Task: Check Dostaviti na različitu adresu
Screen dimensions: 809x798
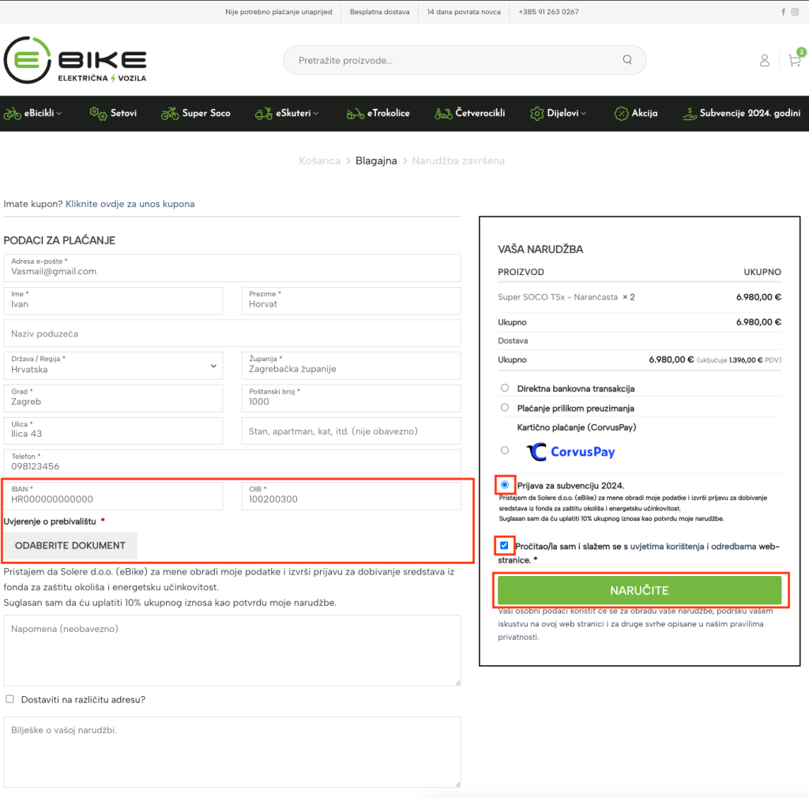Action: (9, 699)
